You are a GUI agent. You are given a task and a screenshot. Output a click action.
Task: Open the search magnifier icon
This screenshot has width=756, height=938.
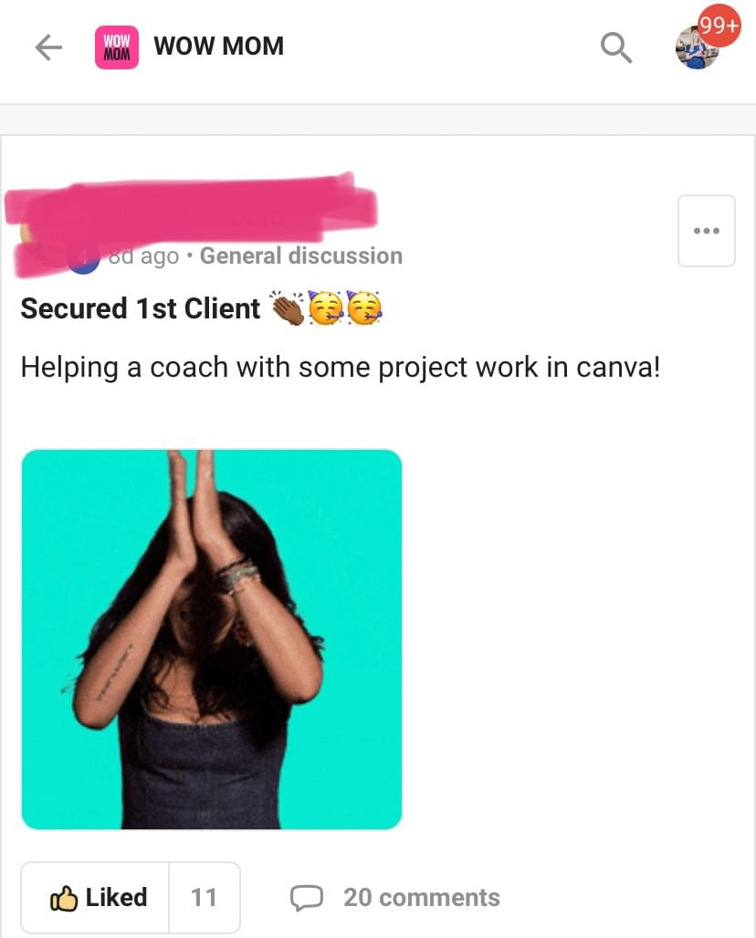click(616, 47)
